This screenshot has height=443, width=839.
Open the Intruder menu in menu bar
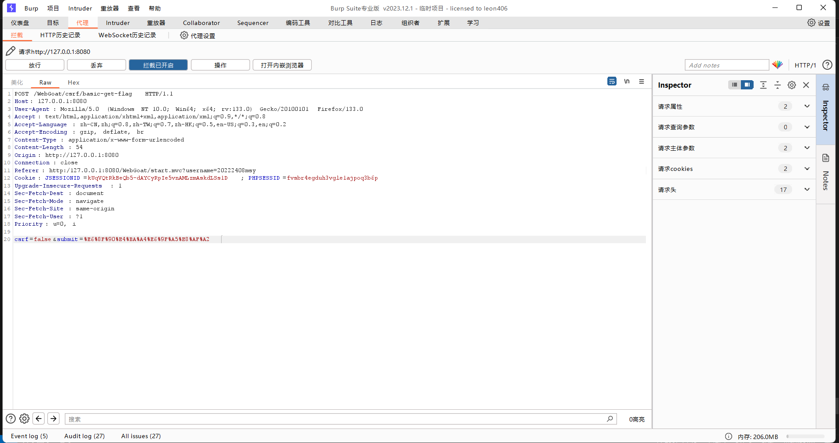[x=80, y=8]
